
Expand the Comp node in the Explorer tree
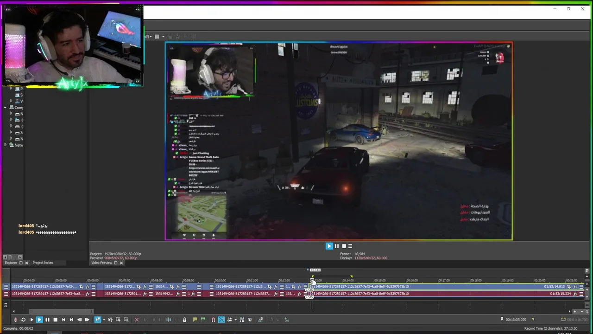pos(5,107)
